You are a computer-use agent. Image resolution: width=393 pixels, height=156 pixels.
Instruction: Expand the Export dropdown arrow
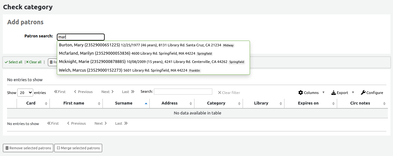(353, 93)
